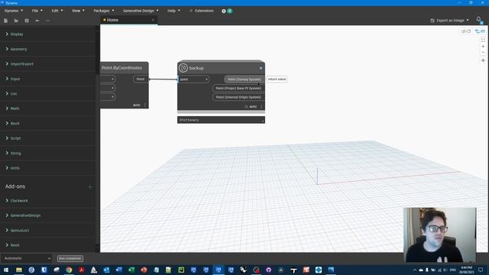489x275 pixels.
Task: Click the point input port on backup node
Action: (193, 79)
